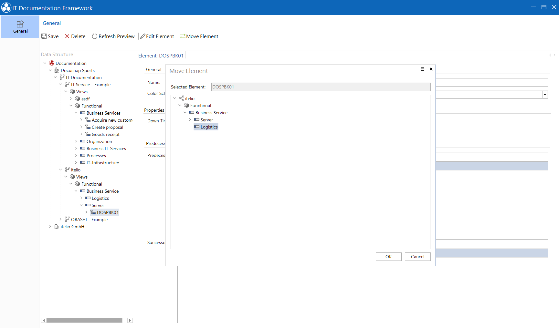Collapse the Business Service node in the dialog
Viewport: 559px width, 328px height.
point(185,112)
